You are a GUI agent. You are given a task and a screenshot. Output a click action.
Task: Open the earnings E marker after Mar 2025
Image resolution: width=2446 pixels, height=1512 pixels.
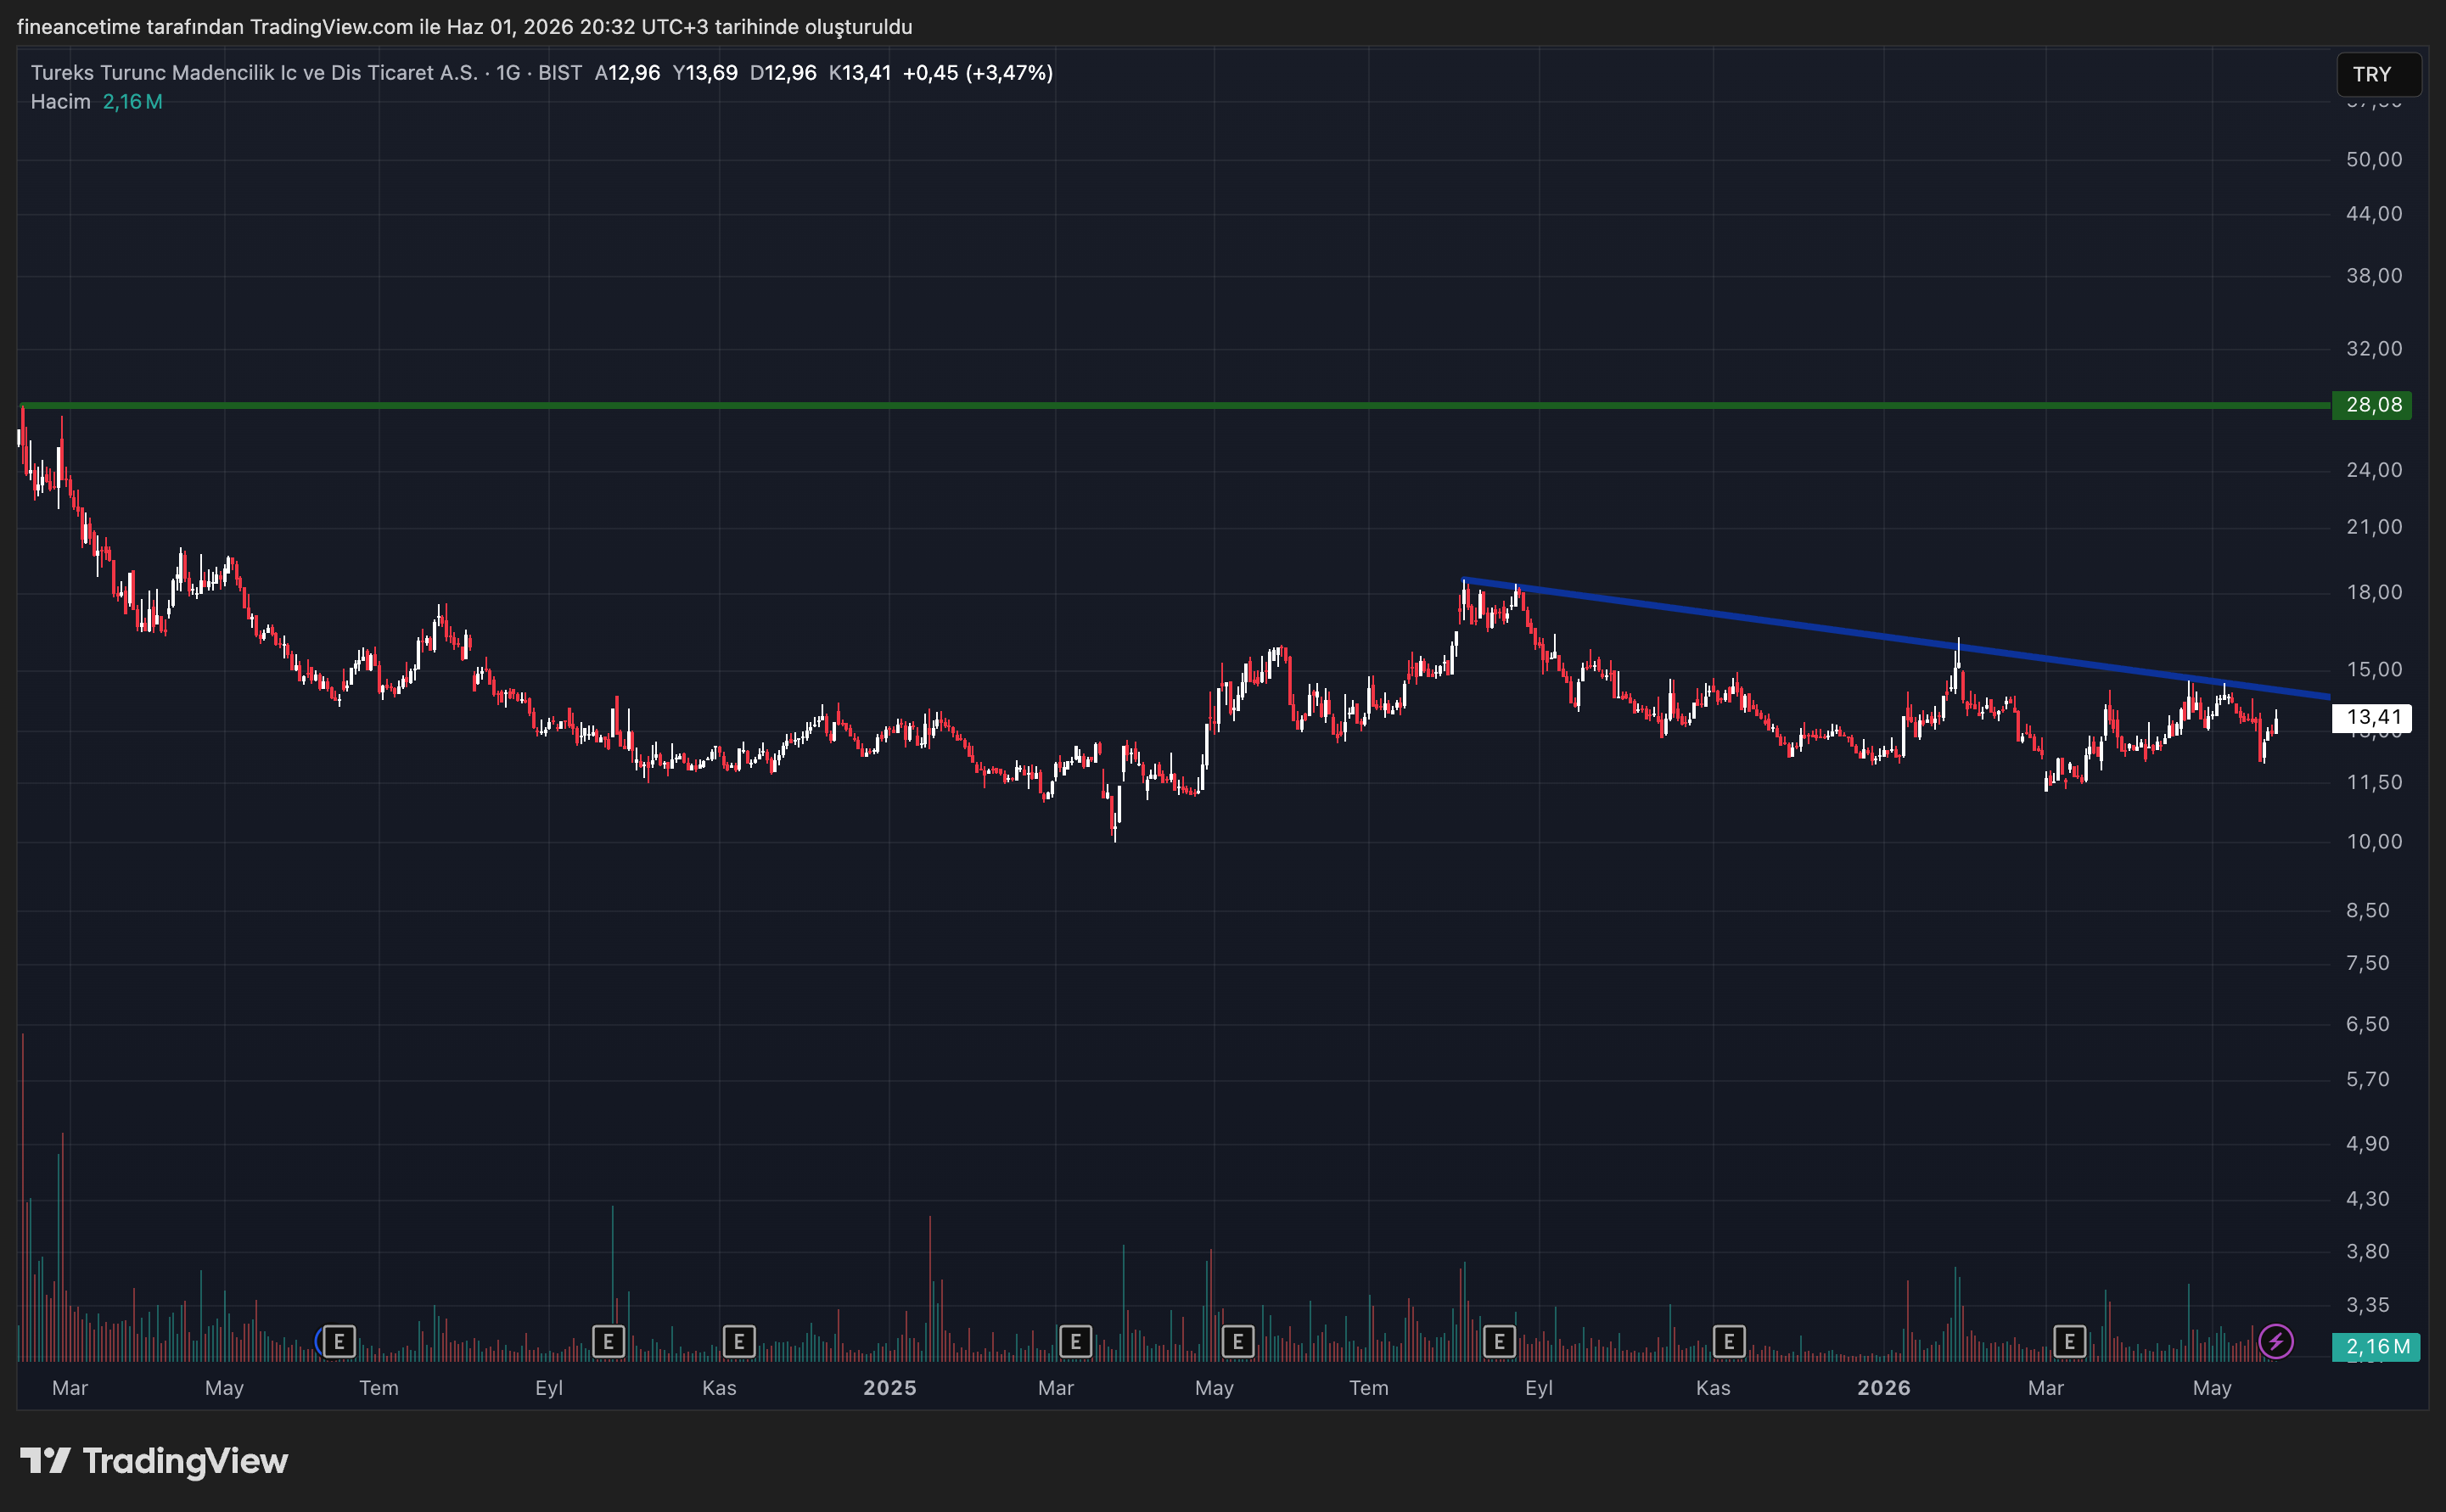1075,1341
